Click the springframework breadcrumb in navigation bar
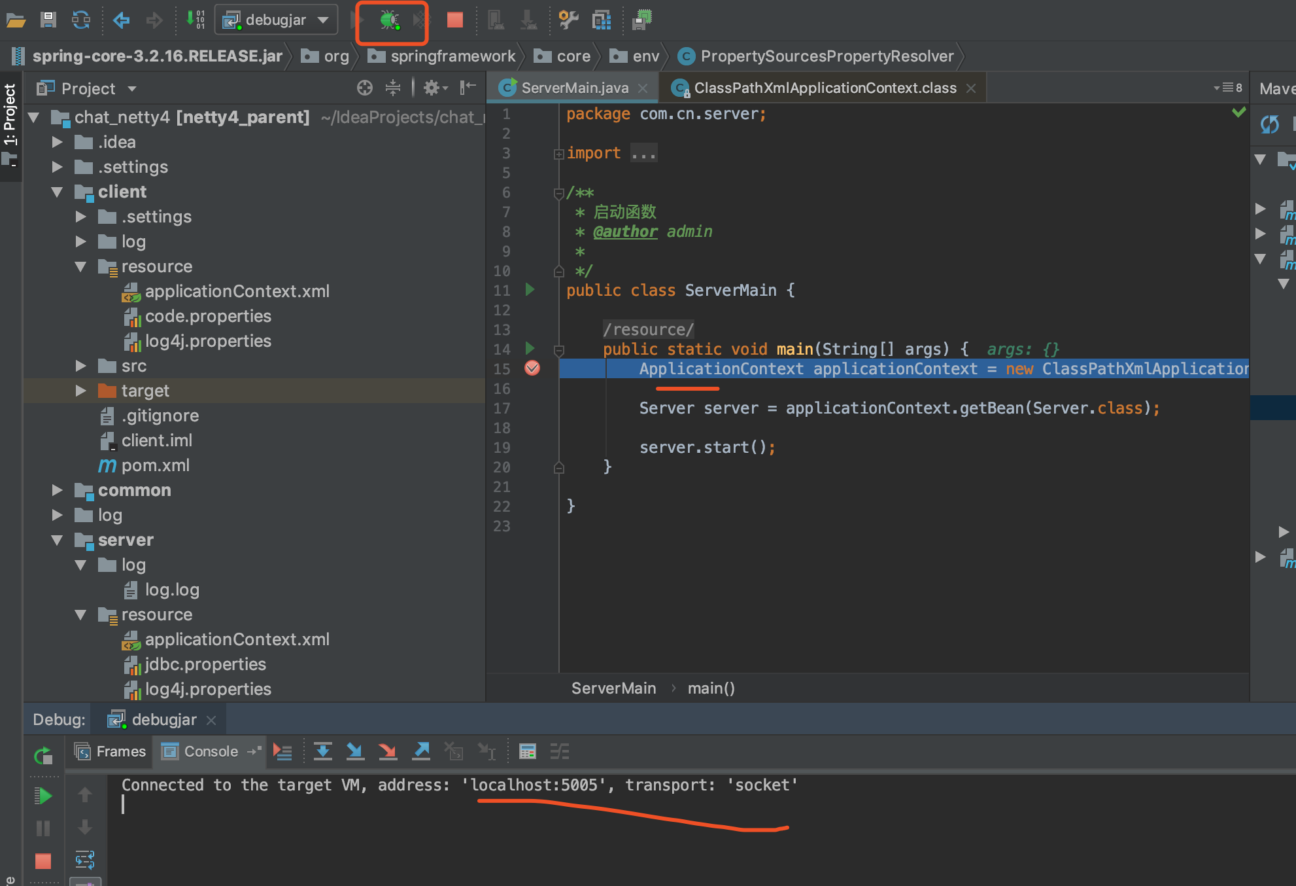 [x=452, y=56]
